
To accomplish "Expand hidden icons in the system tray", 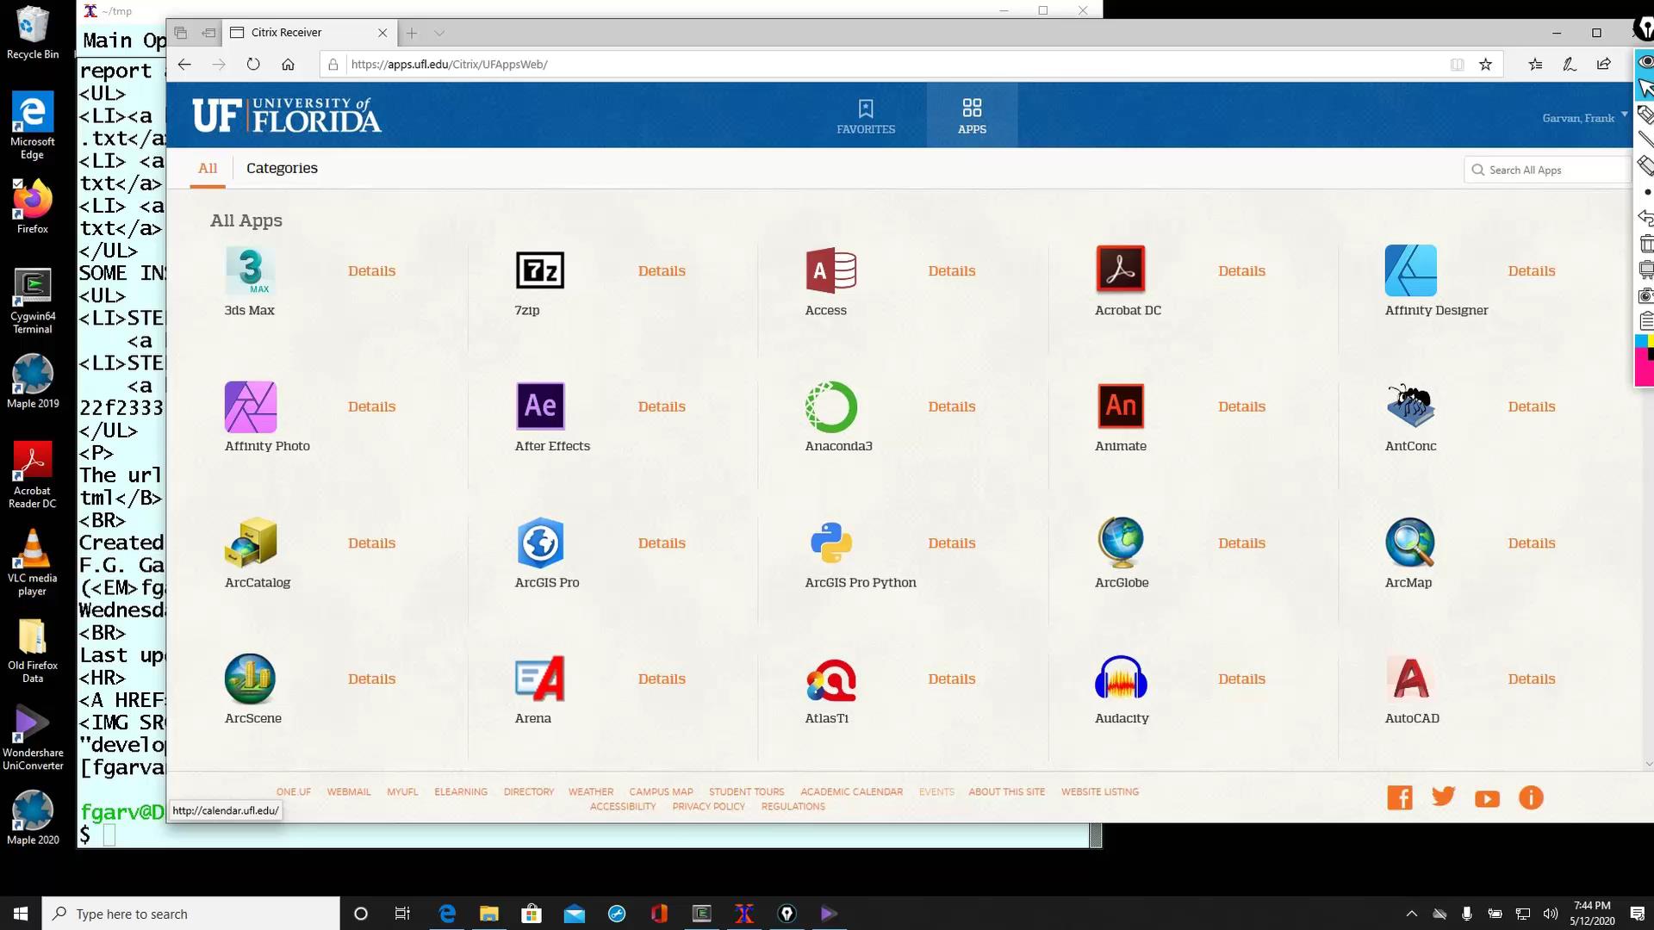I will pos(1413,914).
